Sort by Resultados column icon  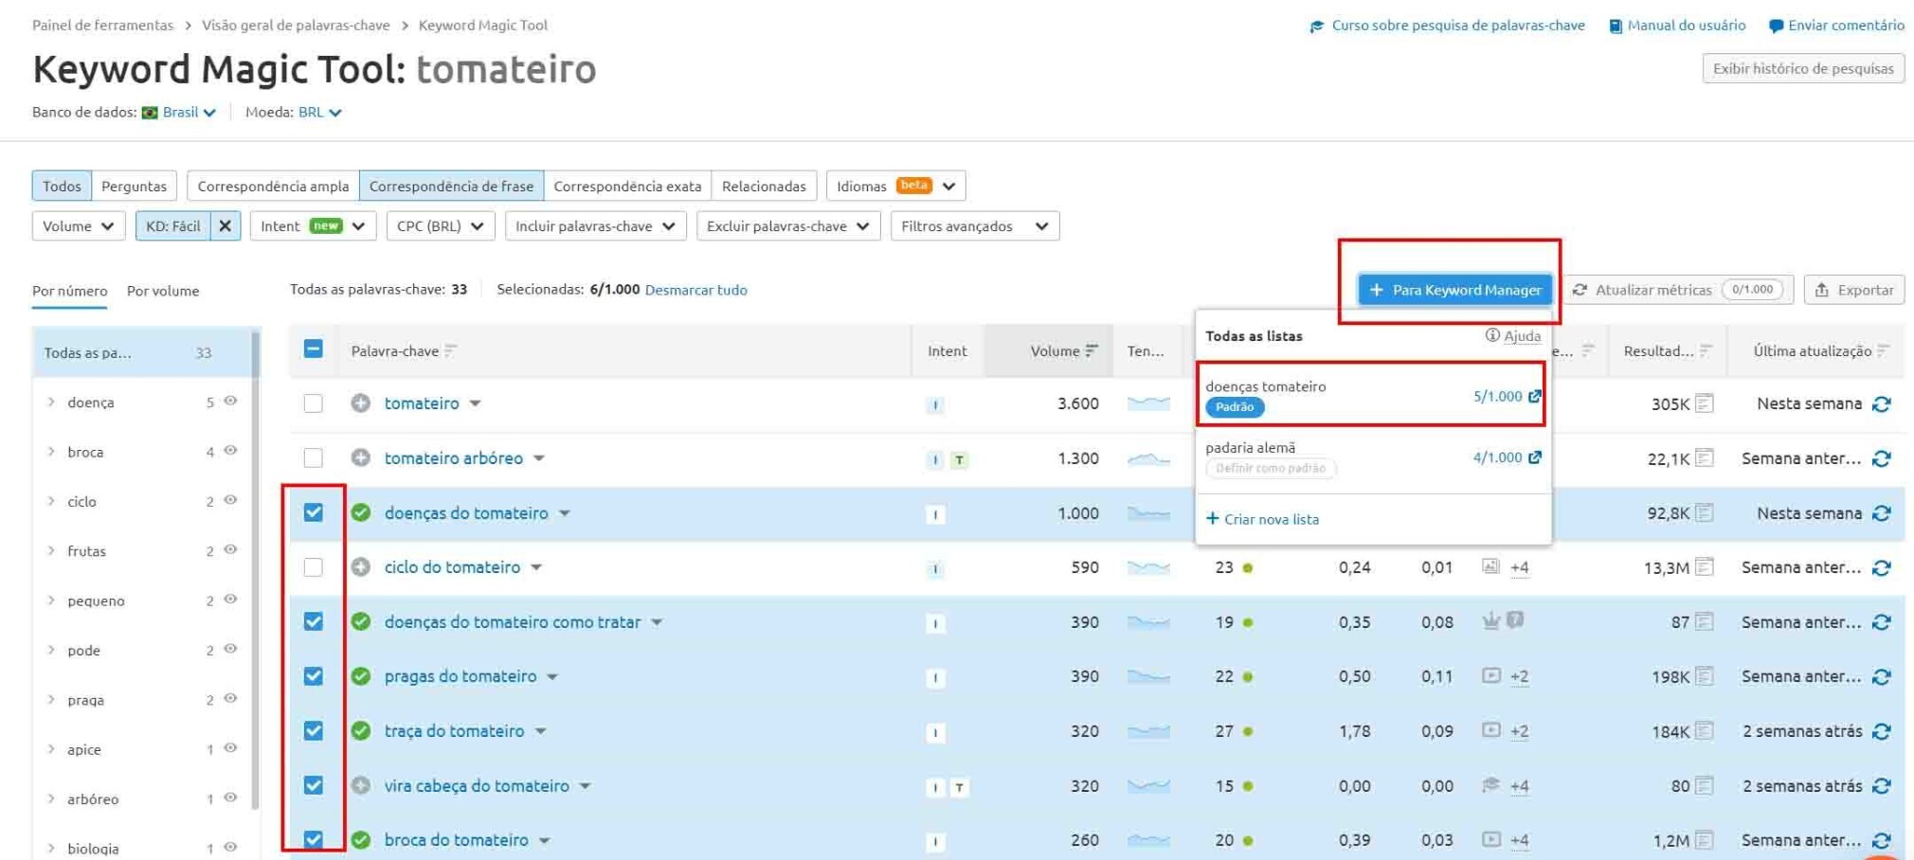click(x=1706, y=350)
